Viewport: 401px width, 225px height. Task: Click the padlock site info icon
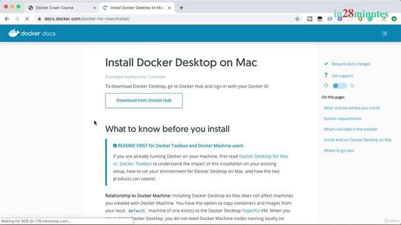pos(39,19)
